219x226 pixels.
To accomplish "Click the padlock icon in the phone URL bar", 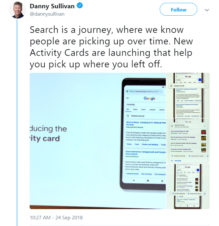I will click(x=127, y=91).
